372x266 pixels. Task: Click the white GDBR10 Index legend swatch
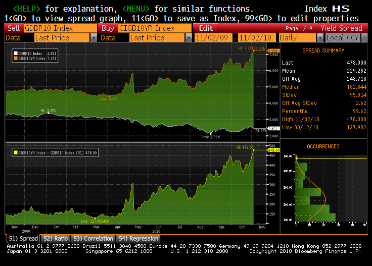pos(16,53)
